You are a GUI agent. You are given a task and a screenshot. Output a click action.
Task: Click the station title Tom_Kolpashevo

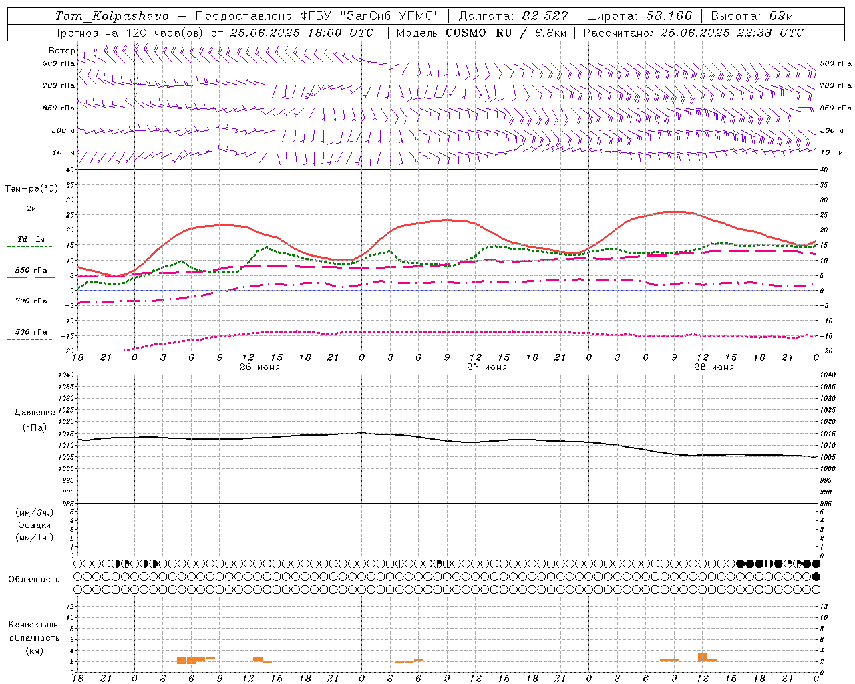click(112, 16)
